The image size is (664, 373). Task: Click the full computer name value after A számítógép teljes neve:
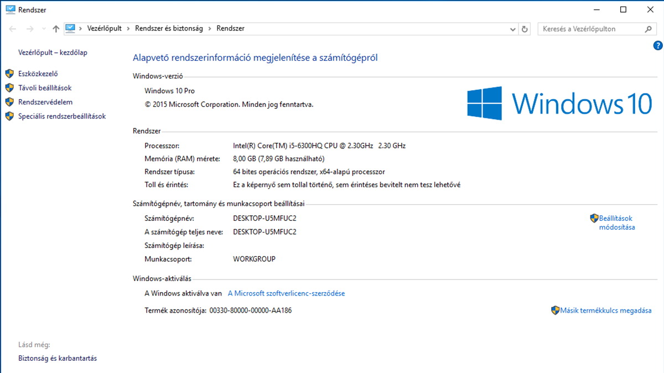pyautogui.click(x=264, y=232)
